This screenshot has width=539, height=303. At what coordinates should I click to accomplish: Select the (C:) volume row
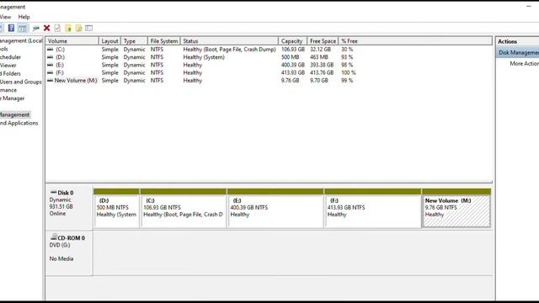tap(269, 50)
